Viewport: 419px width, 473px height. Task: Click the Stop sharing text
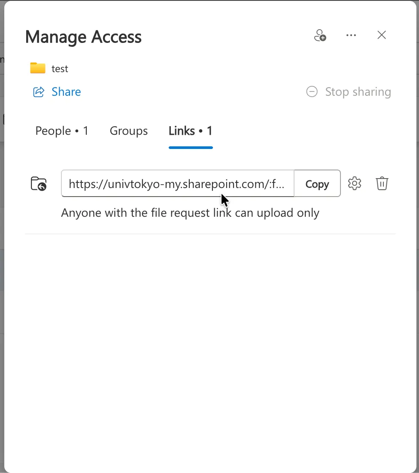tap(358, 92)
